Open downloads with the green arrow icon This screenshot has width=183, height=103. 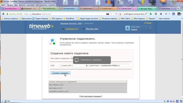[x=151, y=14]
